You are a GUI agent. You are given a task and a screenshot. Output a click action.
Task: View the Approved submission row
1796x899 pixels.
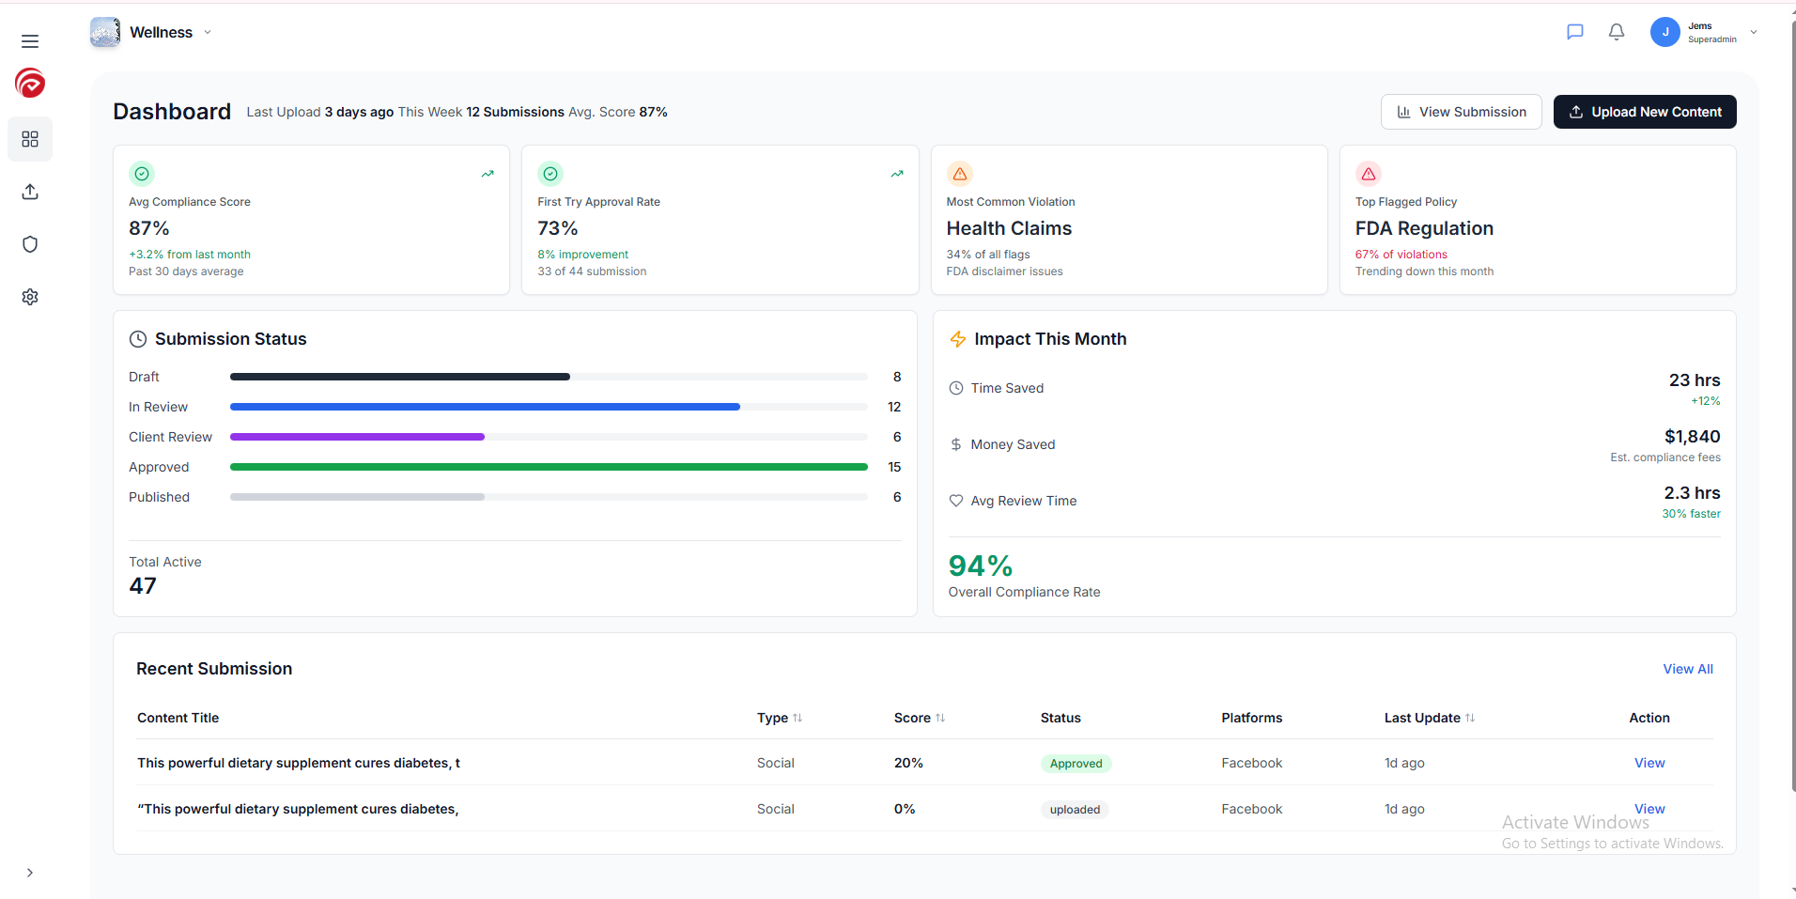point(1649,763)
